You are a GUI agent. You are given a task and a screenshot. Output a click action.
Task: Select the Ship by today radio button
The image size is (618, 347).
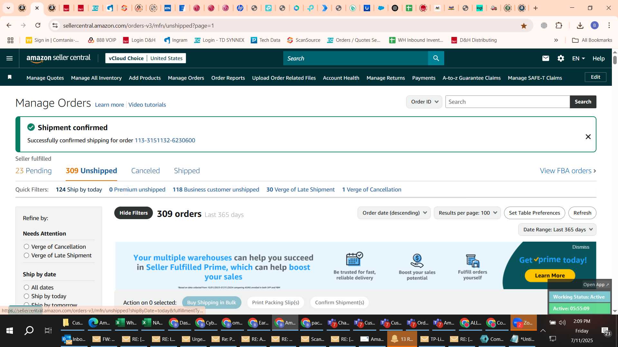pyautogui.click(x=26, y=296)
